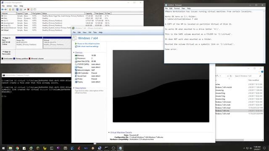This screenshot has height=151, width=269.
Task: Open Edit menu in Notepad
Action: (x=171, y=8)
